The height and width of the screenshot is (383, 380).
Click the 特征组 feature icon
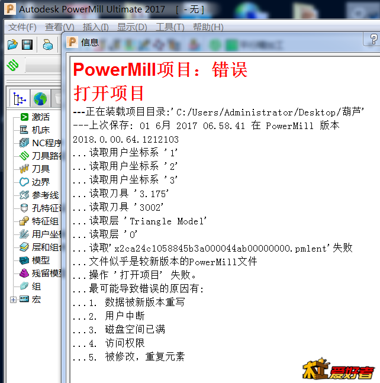pyautogui.click(x=24, y=221)
